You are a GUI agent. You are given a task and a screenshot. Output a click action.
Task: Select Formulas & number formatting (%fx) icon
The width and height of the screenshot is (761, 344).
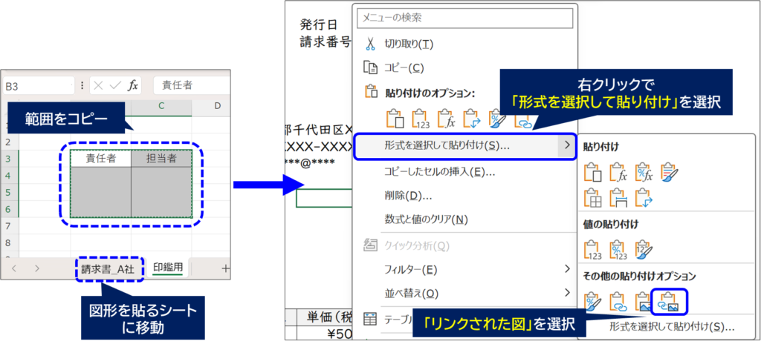click(644, 171)
